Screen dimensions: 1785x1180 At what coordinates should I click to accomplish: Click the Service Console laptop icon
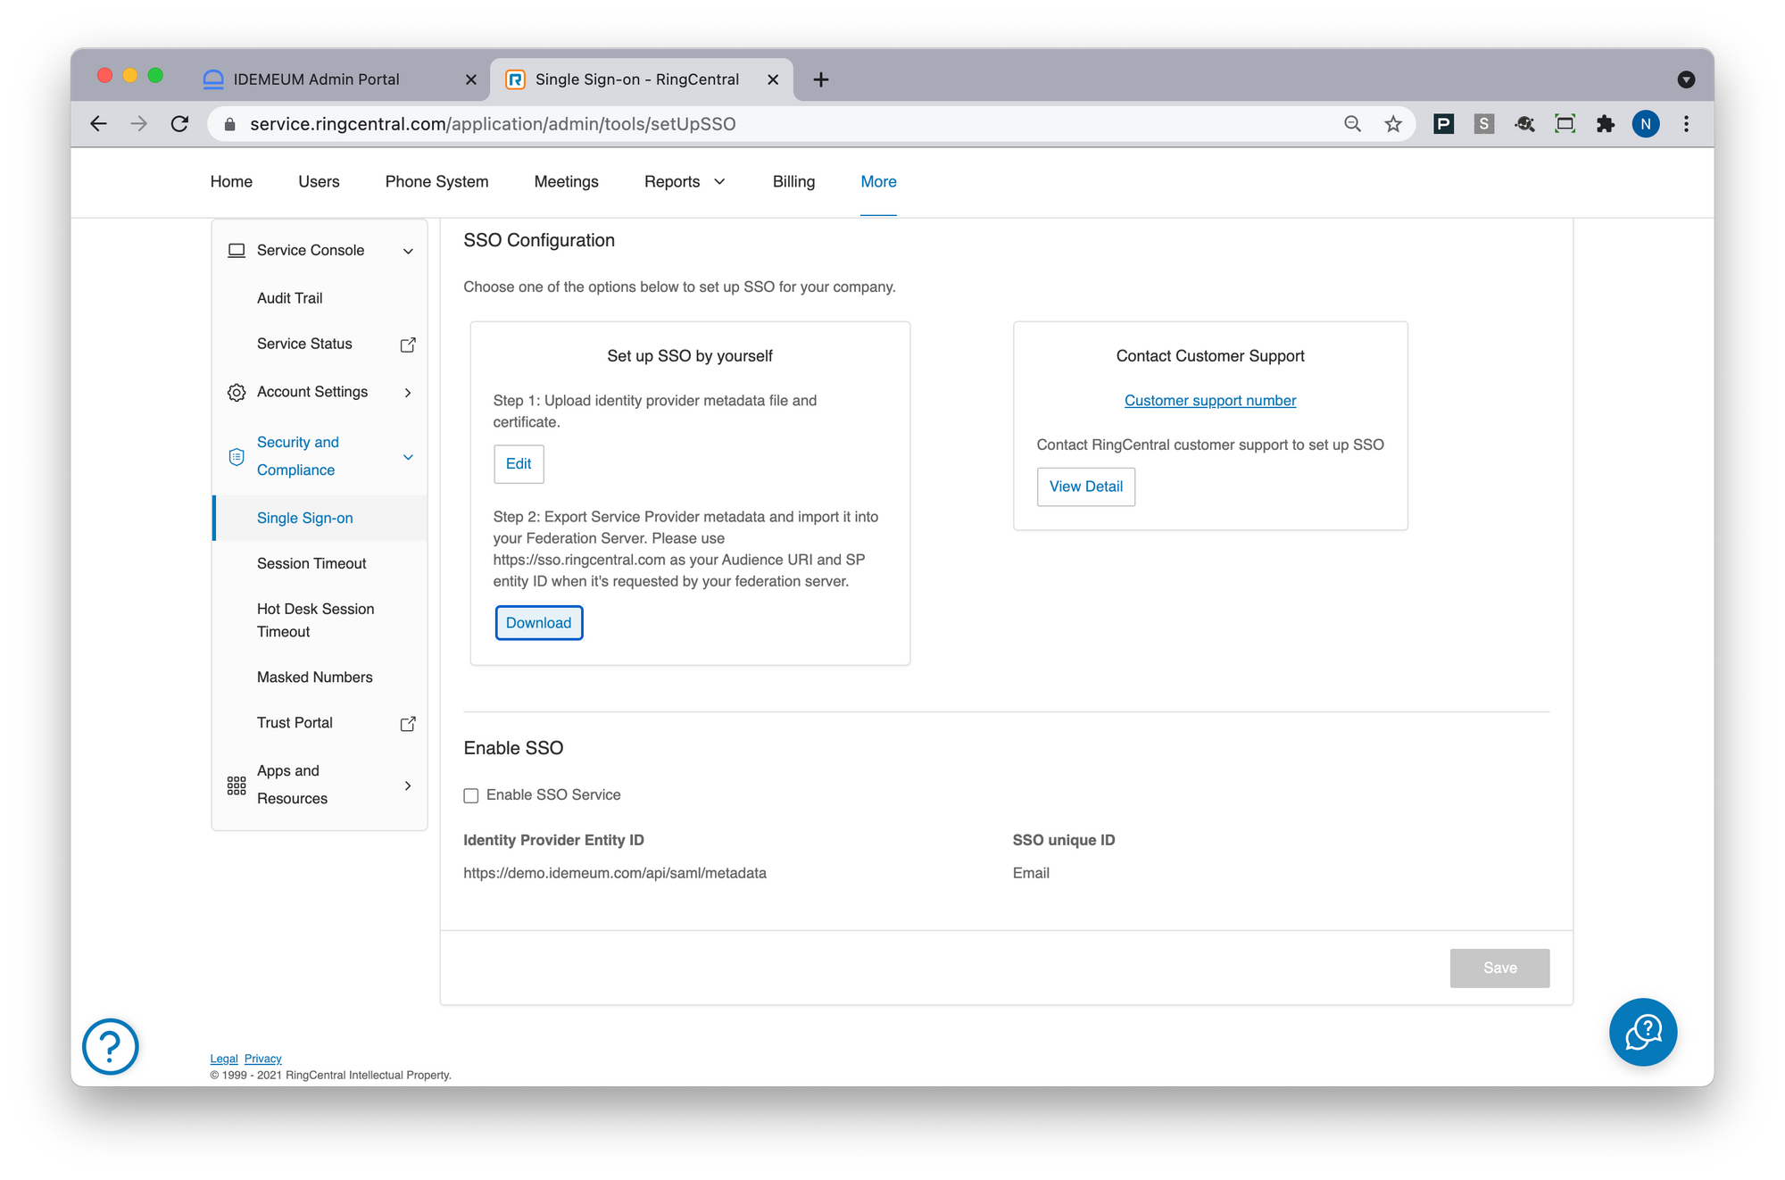237,251
